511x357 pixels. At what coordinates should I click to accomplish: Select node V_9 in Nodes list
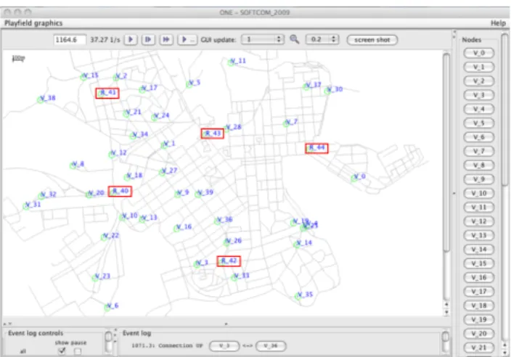point(479,178)
